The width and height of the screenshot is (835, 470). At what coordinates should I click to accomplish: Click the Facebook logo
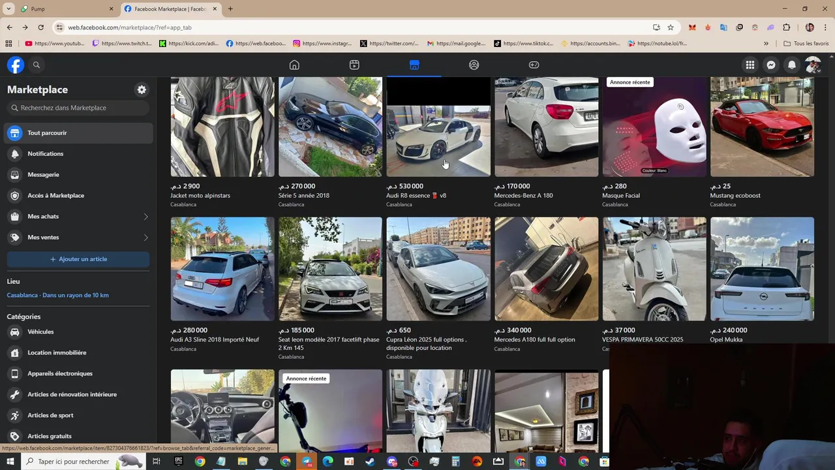(16, 65)
